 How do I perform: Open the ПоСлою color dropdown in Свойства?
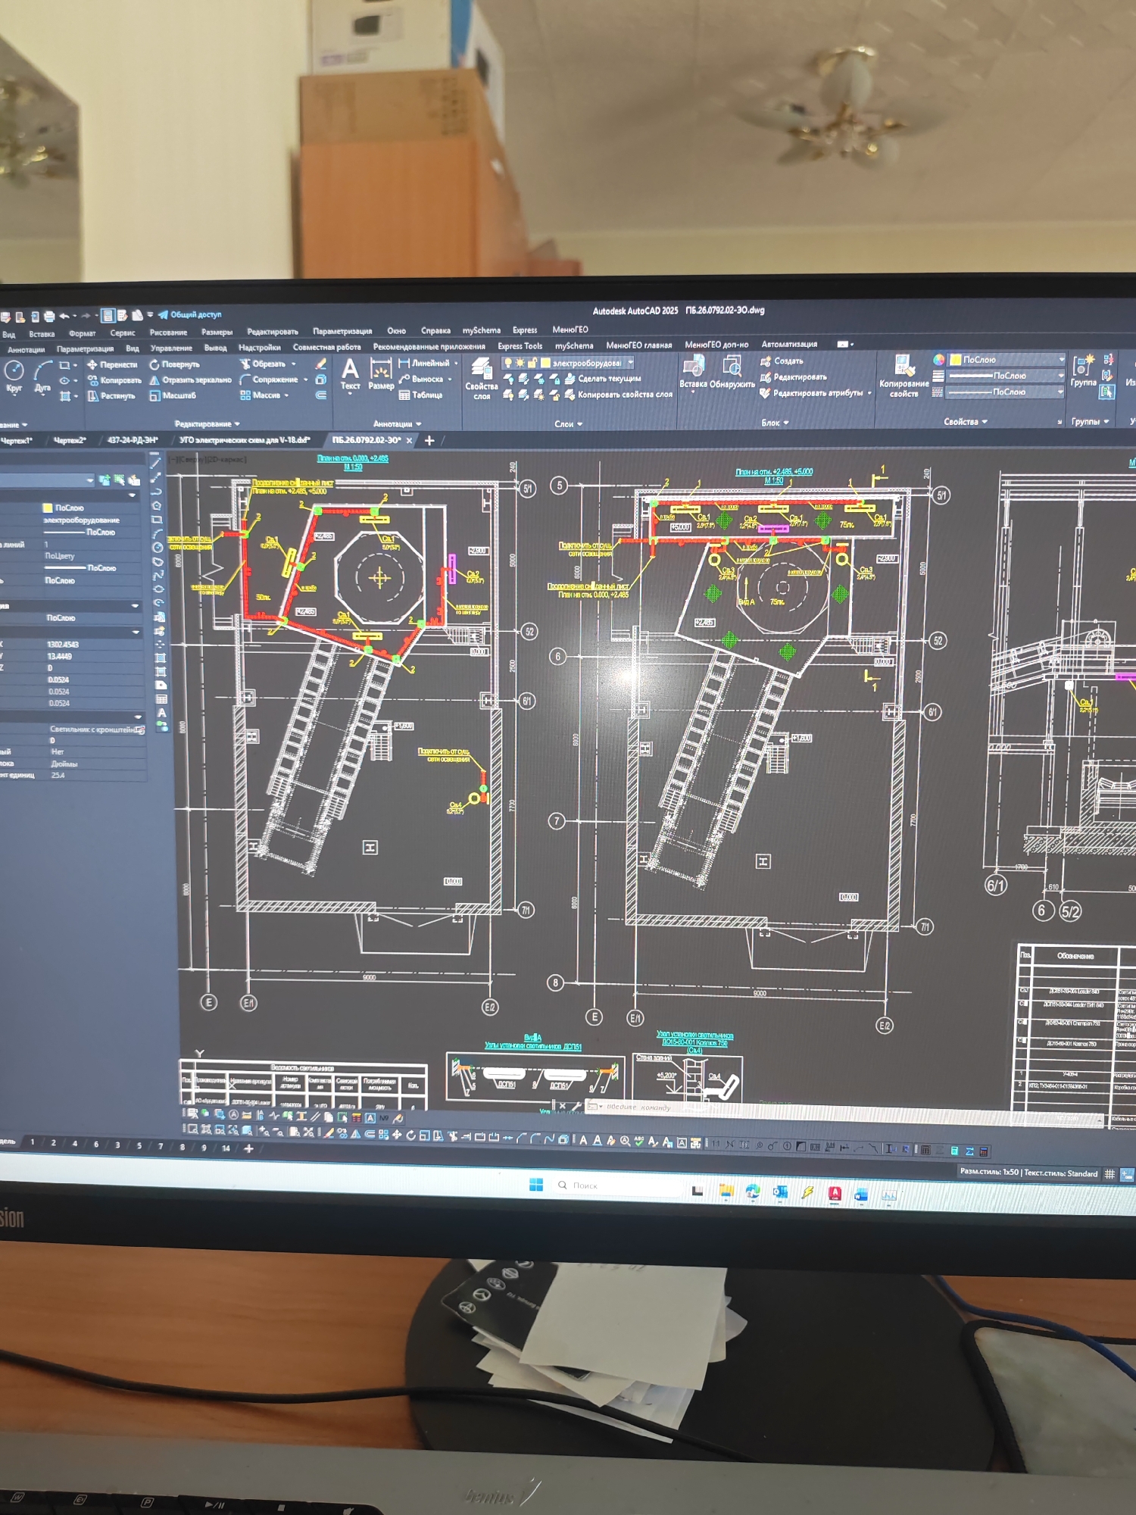1006,359
